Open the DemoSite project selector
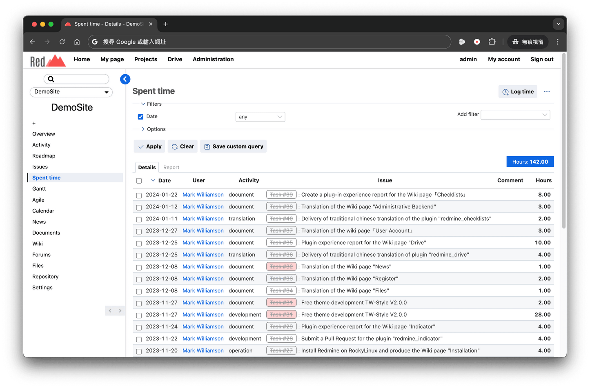 (71, 92)
